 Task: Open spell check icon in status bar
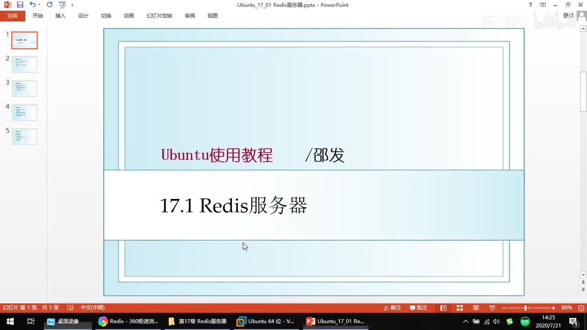point(70,308)
